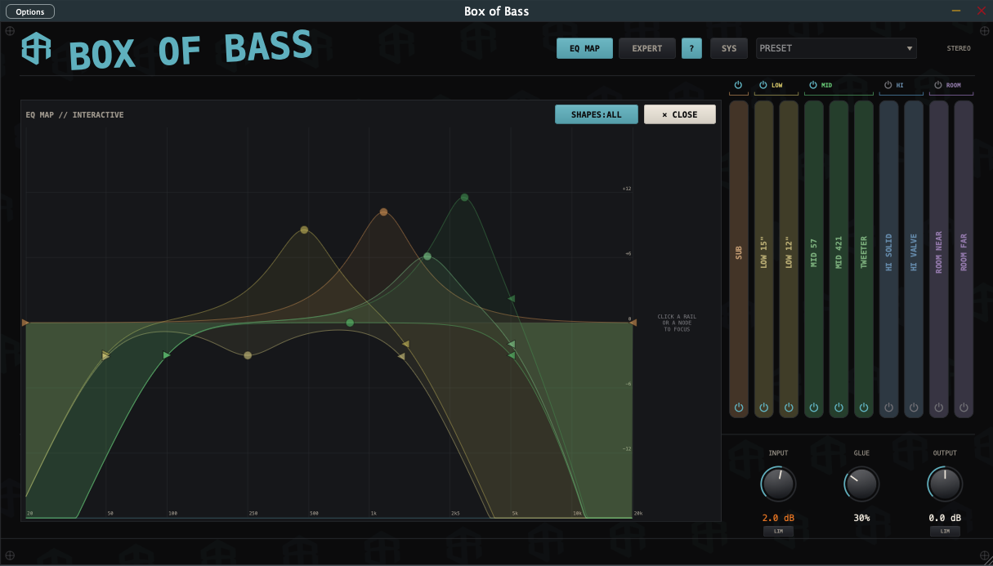Close the EQ map with × CLOSE

[x=680, y=114]
